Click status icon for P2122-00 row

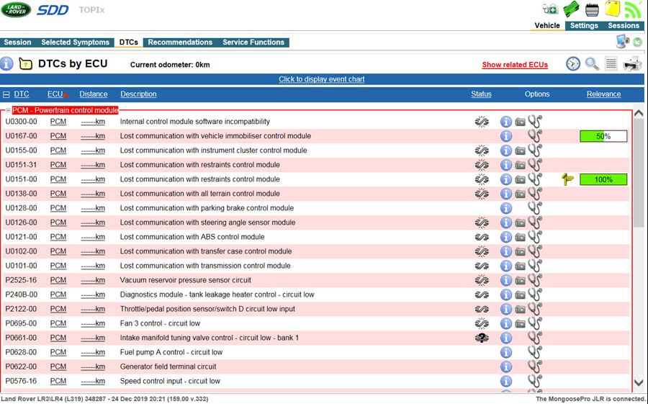(x=482, y=309)
